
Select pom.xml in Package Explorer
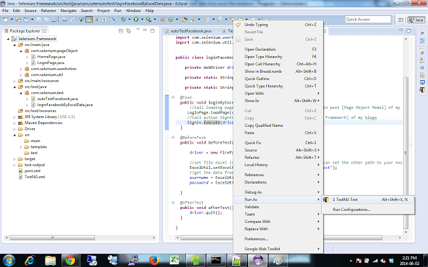click(32, 171)
